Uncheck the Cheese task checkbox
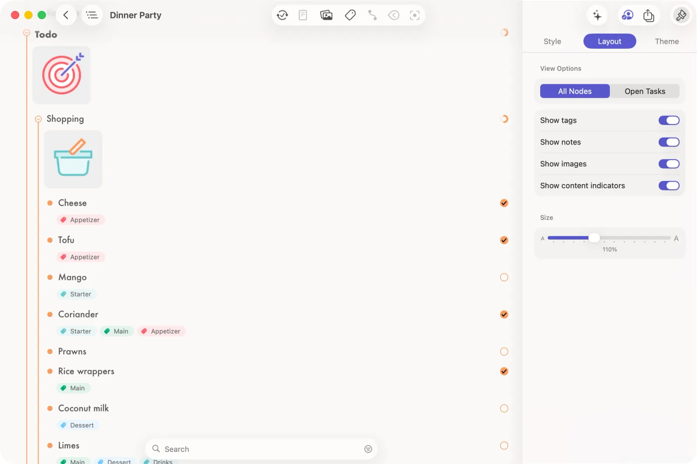Screen dimensions: 697x464 click(504, 203)
